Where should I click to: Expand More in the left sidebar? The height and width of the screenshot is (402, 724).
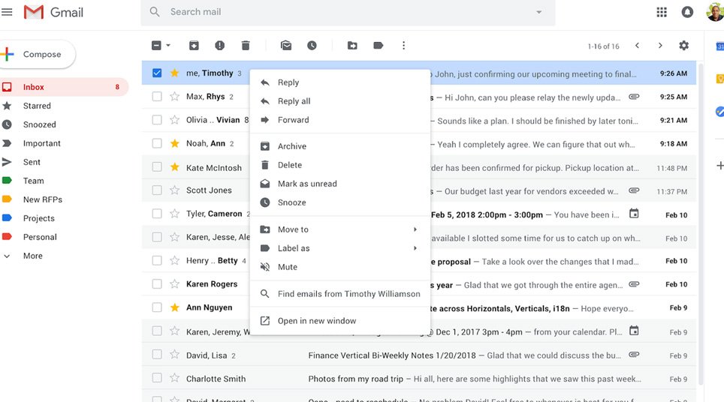32,256
